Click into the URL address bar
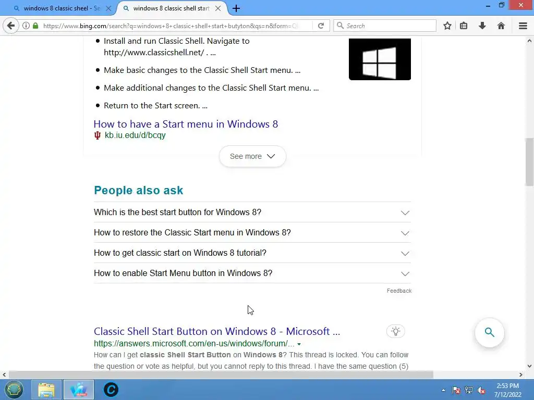The image size is (534, 400). point(171,26)
